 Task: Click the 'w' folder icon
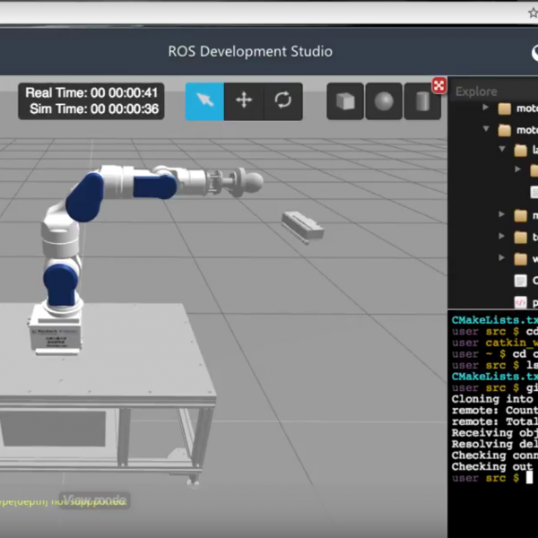tap(520, 259)
